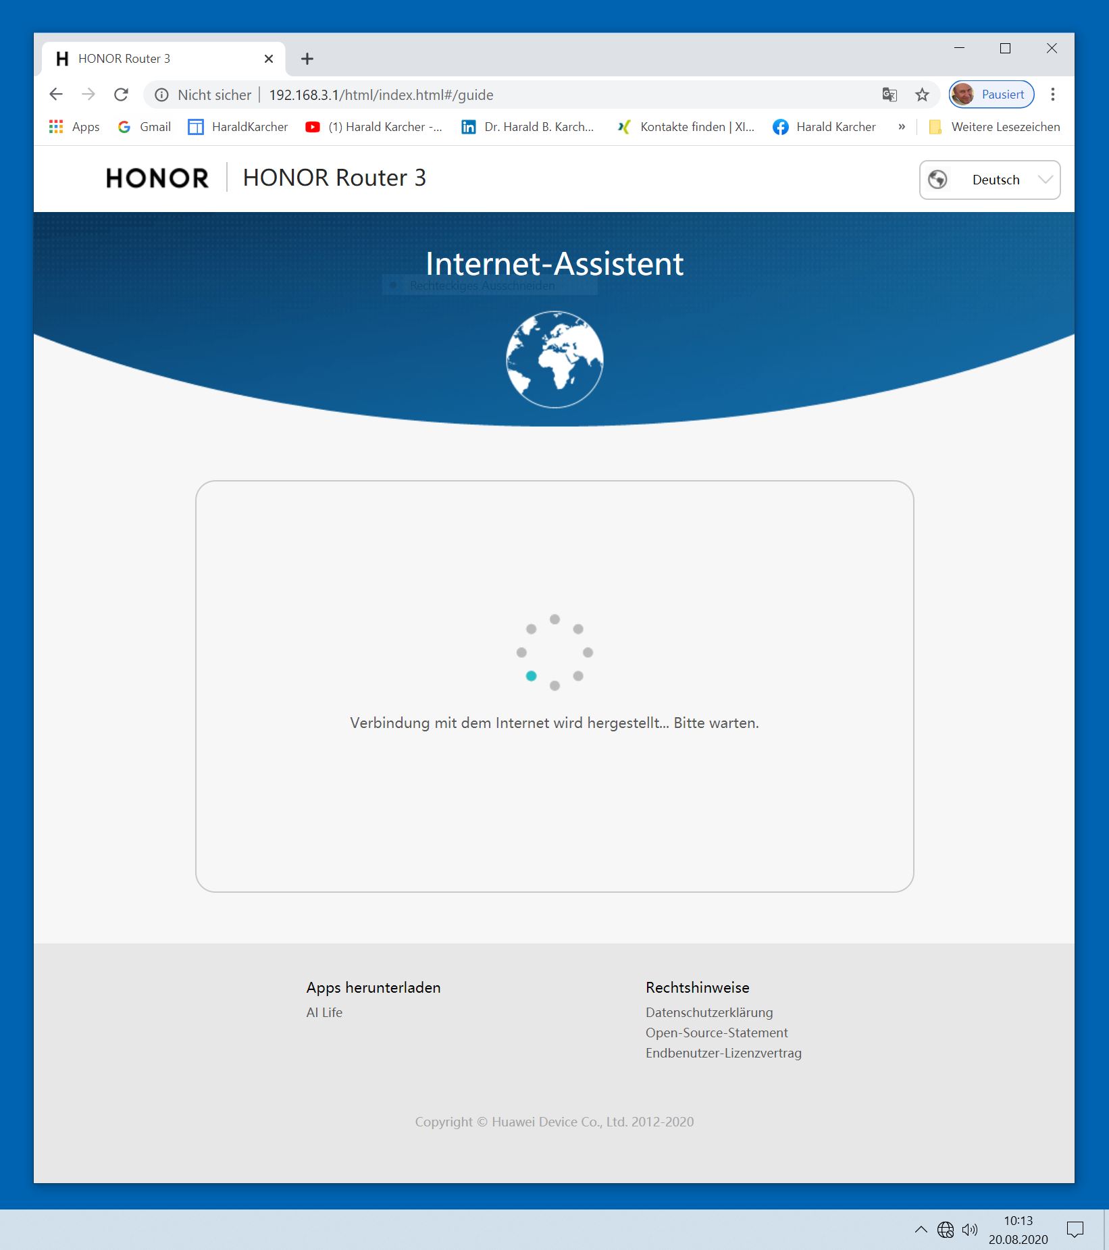Open the YouTube Harald Karcher bookmark
Image resolution: width=1109 pixels, height=1250 pixels.
click(373, 127)
